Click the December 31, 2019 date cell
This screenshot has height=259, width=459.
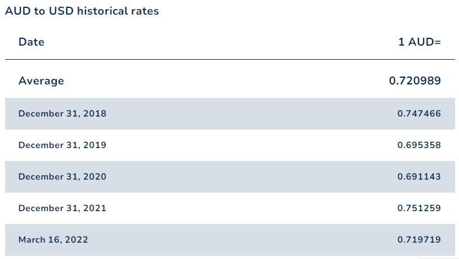tap(62, 145)
